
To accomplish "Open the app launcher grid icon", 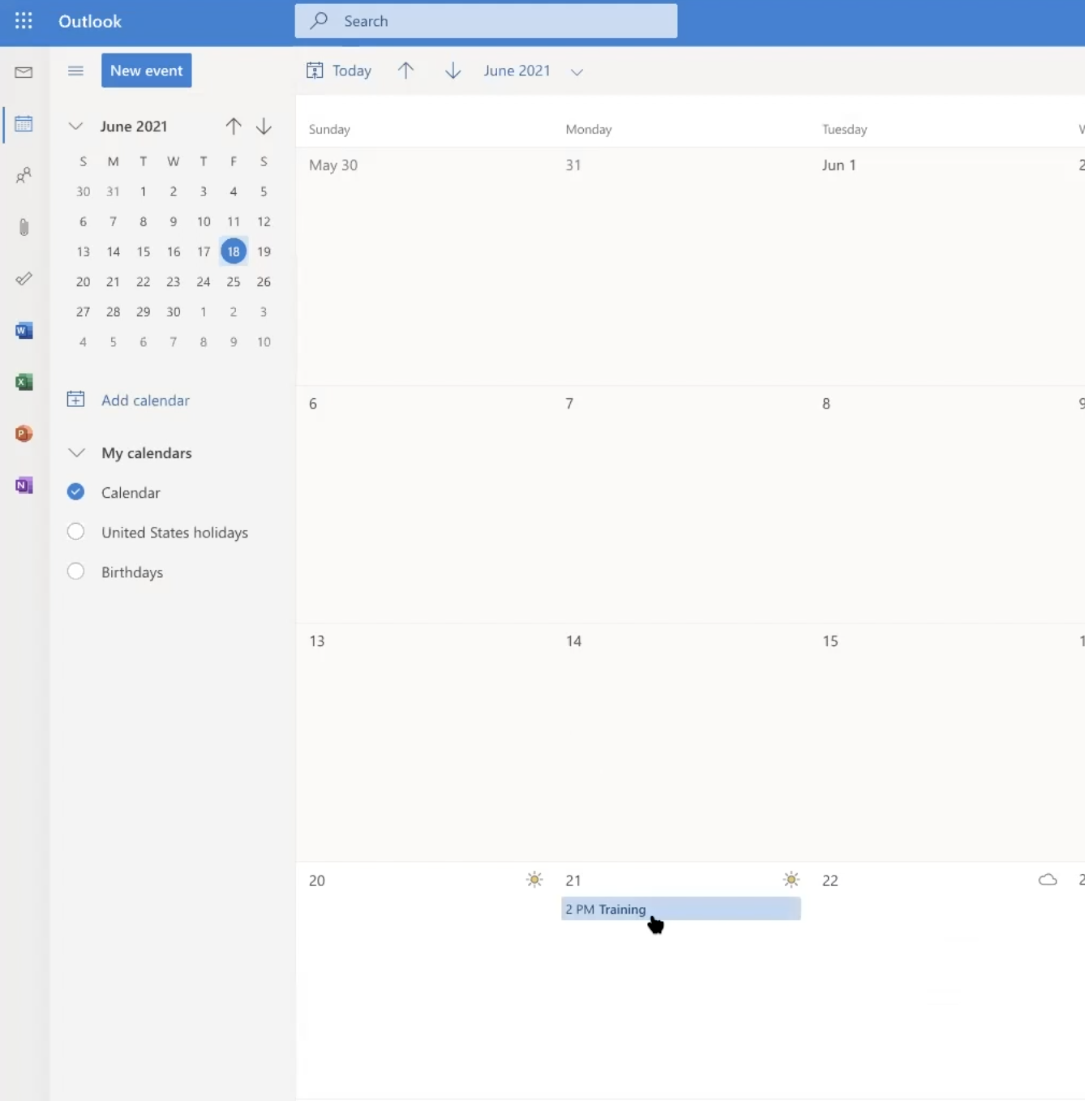I will pos(24,21).
